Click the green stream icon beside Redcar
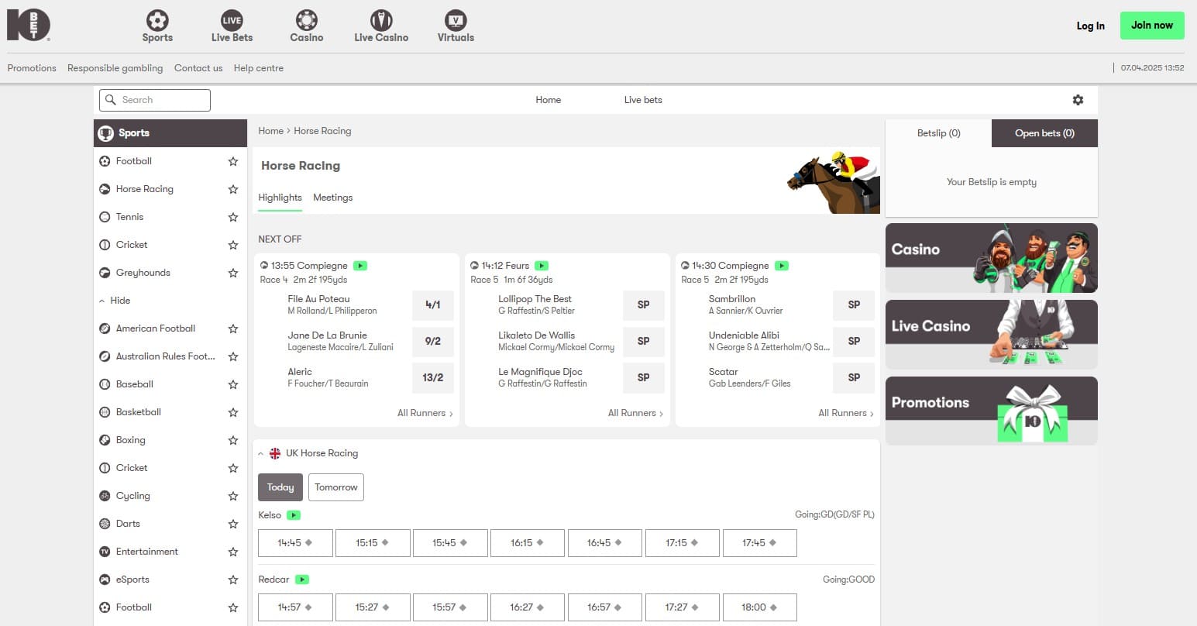 click(x=302, y=580)
